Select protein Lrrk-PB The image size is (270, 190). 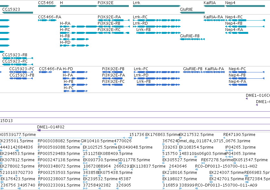pos(158,85)
